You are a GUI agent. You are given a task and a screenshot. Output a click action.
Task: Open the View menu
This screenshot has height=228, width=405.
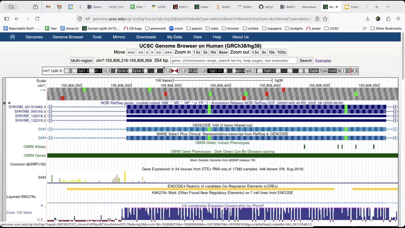(x=197, y=37)
